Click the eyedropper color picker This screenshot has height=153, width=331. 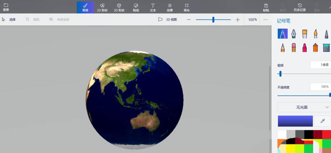322,121
